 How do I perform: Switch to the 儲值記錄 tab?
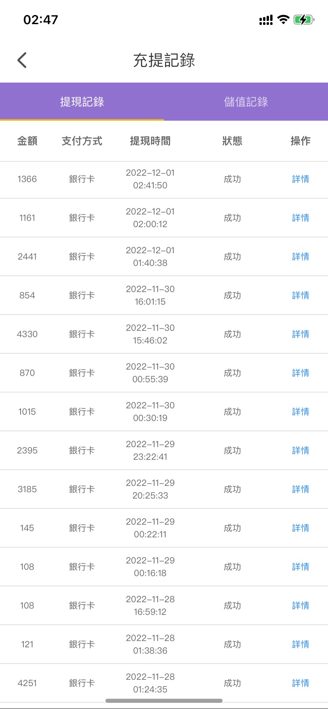point(246,102)
